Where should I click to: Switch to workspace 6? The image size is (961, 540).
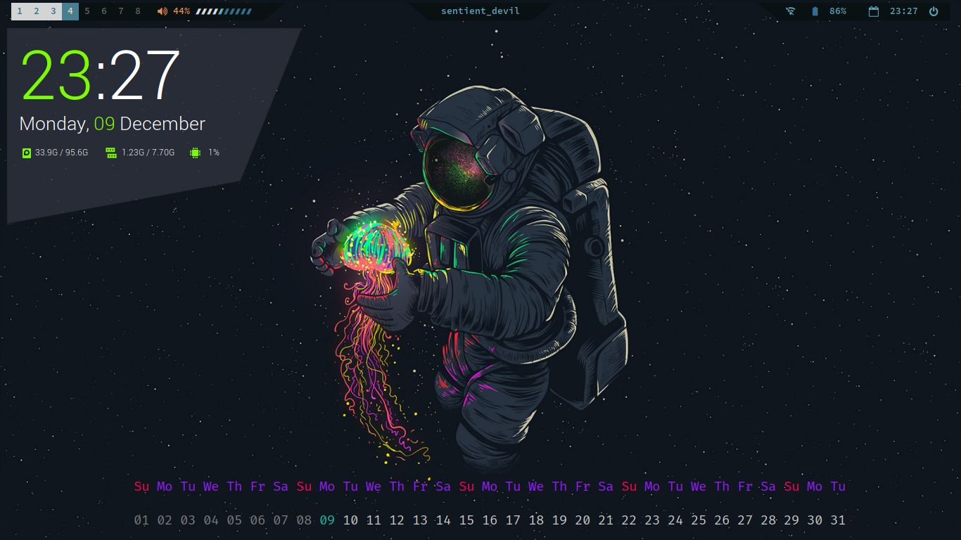coord(104,11)
